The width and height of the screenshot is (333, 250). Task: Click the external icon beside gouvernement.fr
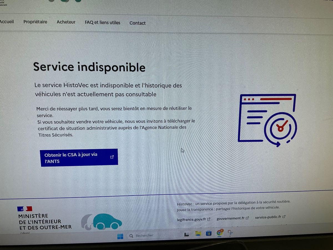(x=247, y=218)
